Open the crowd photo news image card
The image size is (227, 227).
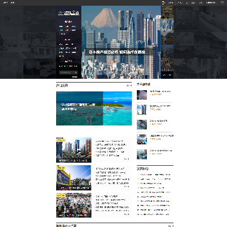(x=74, y=205)
